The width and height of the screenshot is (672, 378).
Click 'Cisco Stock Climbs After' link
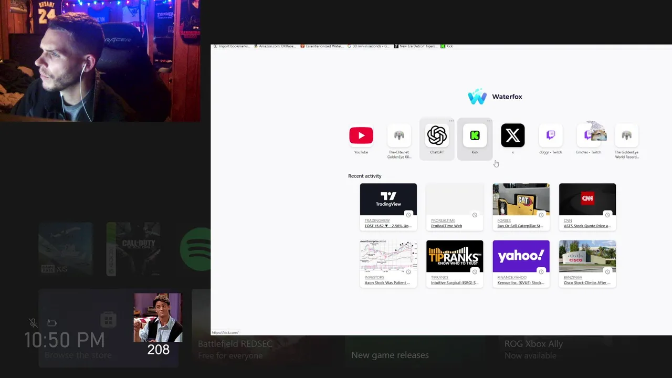click(587, 283)
